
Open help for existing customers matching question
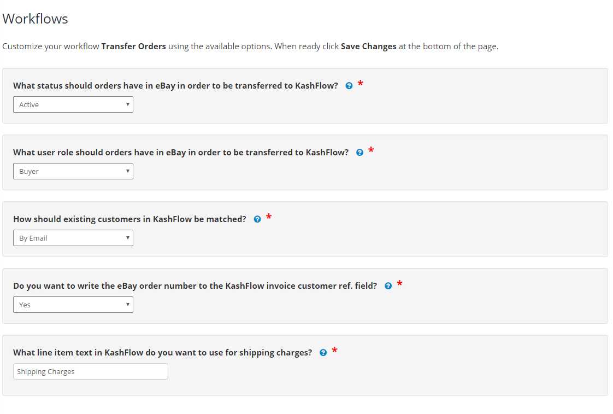coord(257,219)
